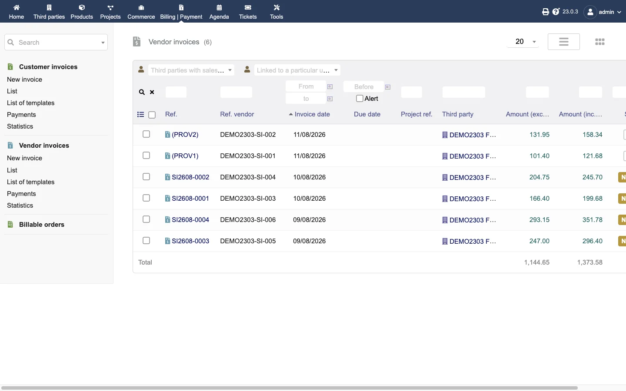Image resolution: width=626 pixels, height=391 pixels.
Task: Sort by the Ref. vendor column header
Action: pyautogui.click(x=237, y=114)
